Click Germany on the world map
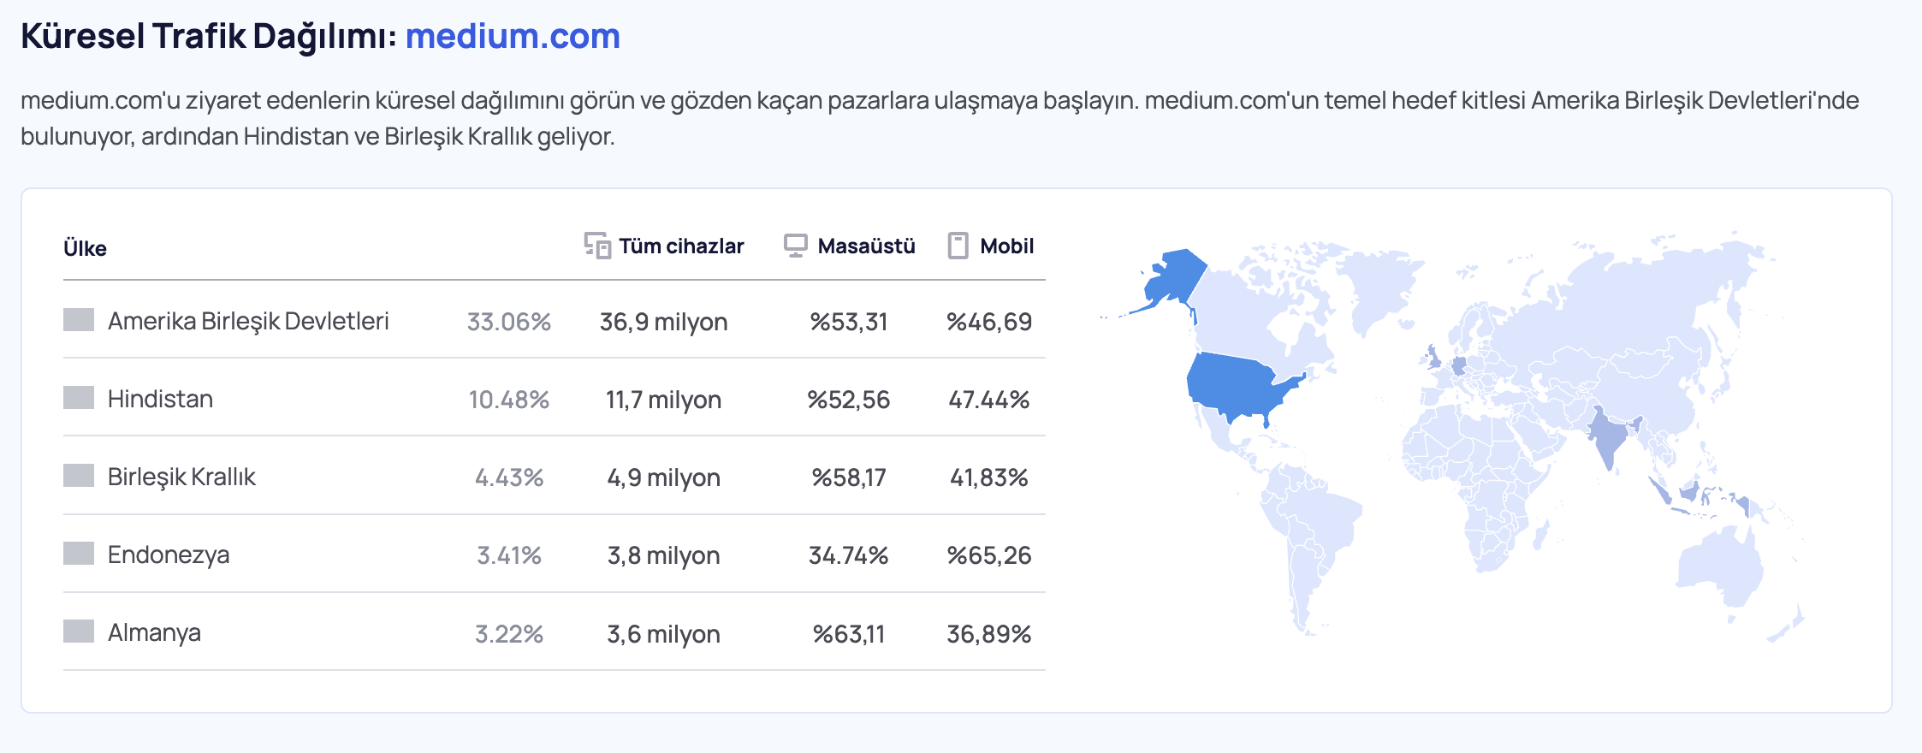Viewport: 1922px width, 753px height. [x=1459, y=365]
